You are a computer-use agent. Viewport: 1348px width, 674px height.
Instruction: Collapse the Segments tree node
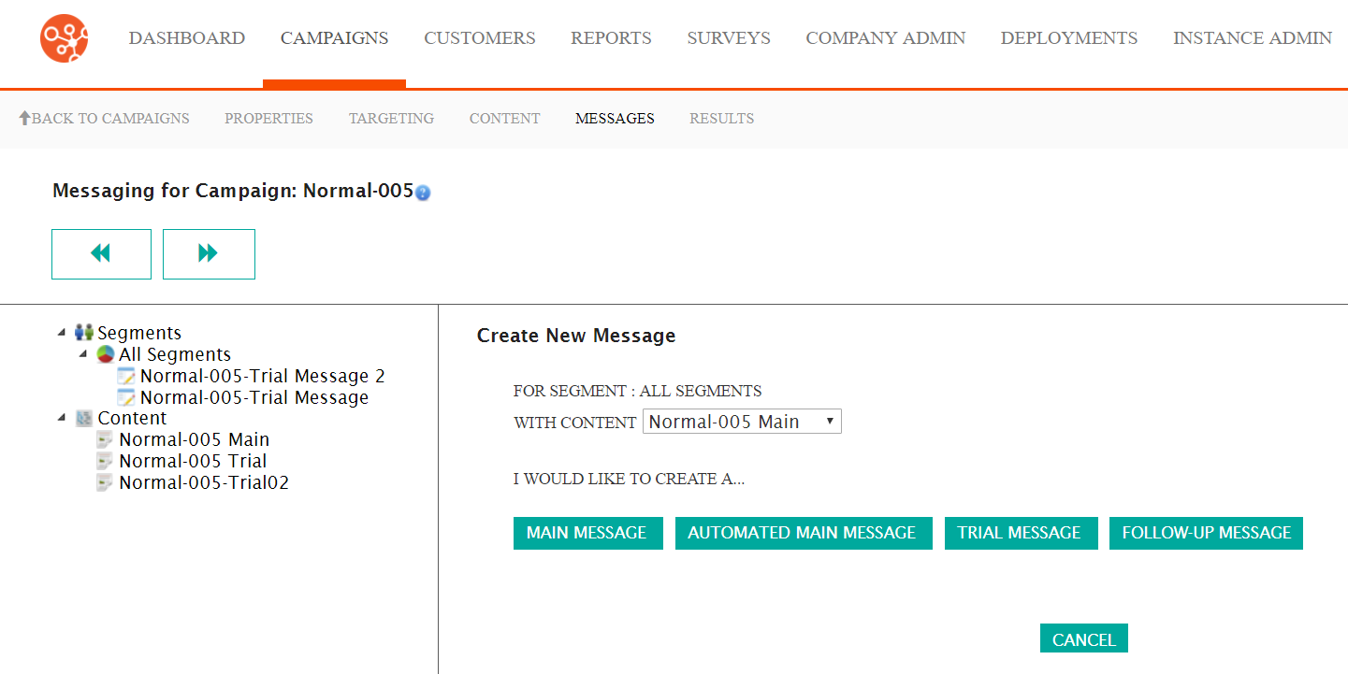[x=62, y=333]
